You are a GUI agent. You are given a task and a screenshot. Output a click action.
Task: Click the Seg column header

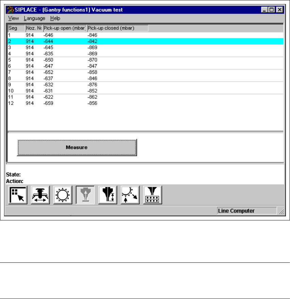pyautogui.click(x=17, y=28)
